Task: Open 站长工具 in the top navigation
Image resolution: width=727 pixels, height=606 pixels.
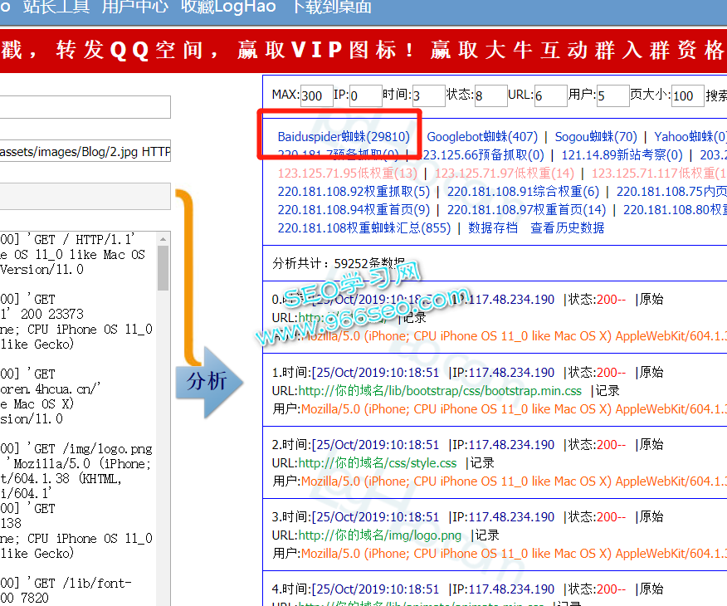Action: click(x=56, y=7)
